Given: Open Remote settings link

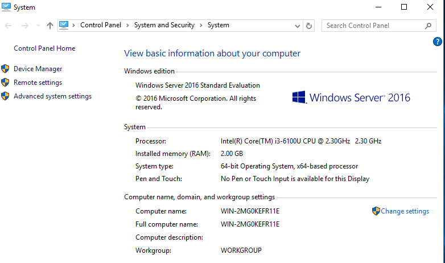Looking at the screenshot, I should tap(38, 83).
